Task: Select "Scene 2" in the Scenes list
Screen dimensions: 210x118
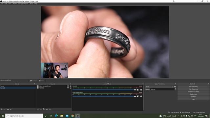Action: coord(18,88)
